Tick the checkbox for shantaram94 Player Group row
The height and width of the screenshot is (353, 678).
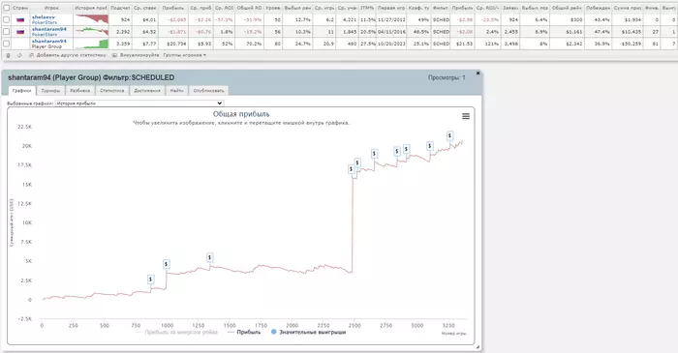click(7, 44)
